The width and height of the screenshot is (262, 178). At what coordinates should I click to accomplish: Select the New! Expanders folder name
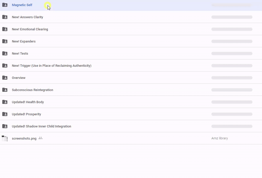click(x=24, y=41)
